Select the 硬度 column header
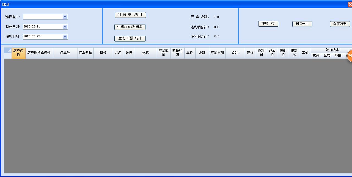352x177 pixels. click(x=129, y=53)
